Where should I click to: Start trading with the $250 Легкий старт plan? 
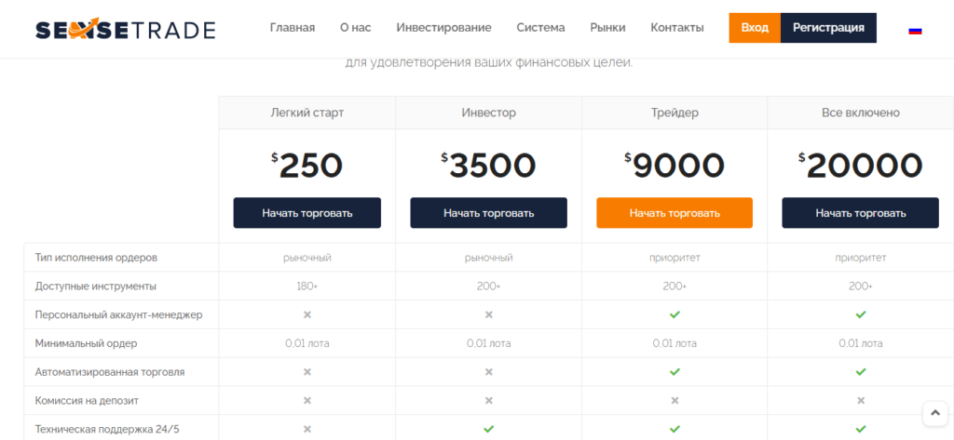coord(307,213)
